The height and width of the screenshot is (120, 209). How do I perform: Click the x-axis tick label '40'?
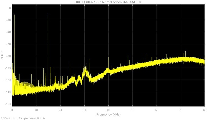108,110
